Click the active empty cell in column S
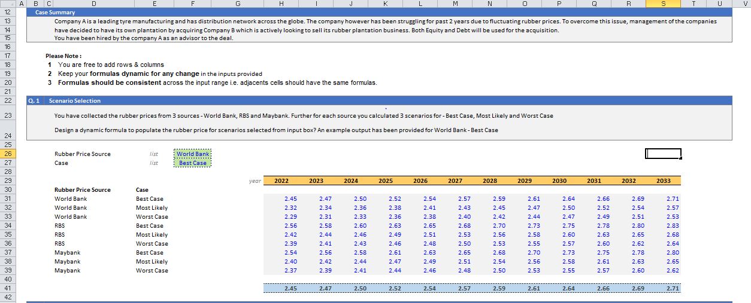The height and width of the screenshot is (303, 751). point(664,154)
